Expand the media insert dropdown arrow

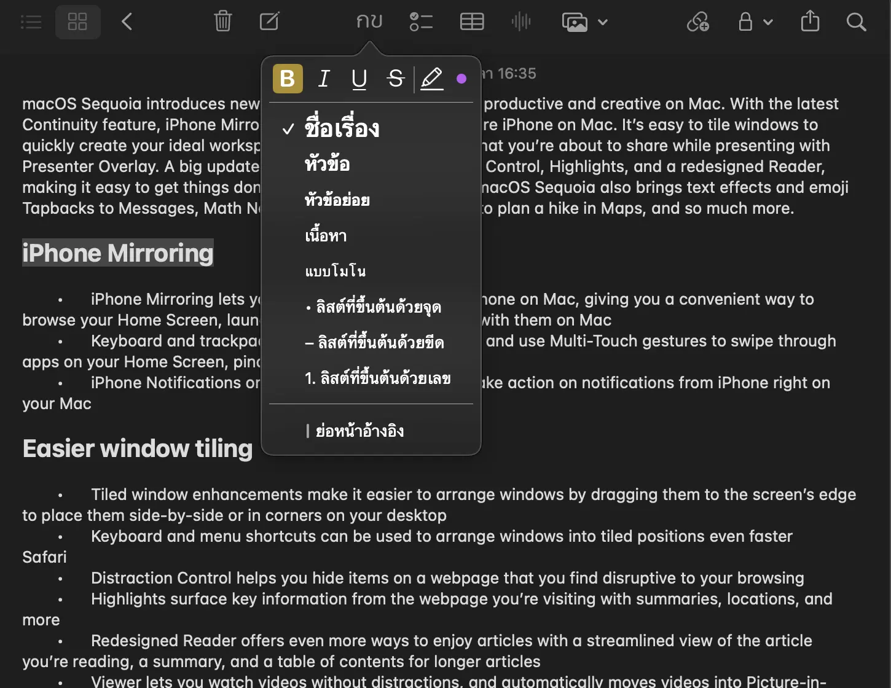click(603, 22)
